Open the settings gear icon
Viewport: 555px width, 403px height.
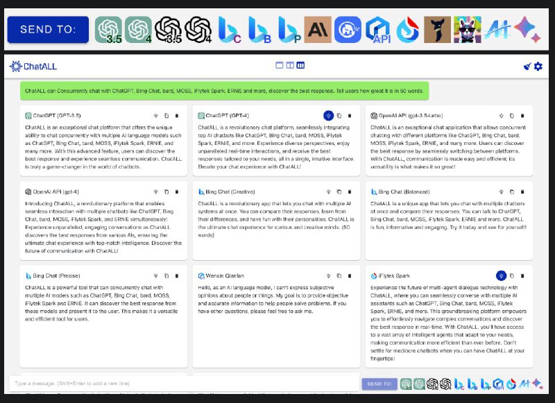[538, 66]
